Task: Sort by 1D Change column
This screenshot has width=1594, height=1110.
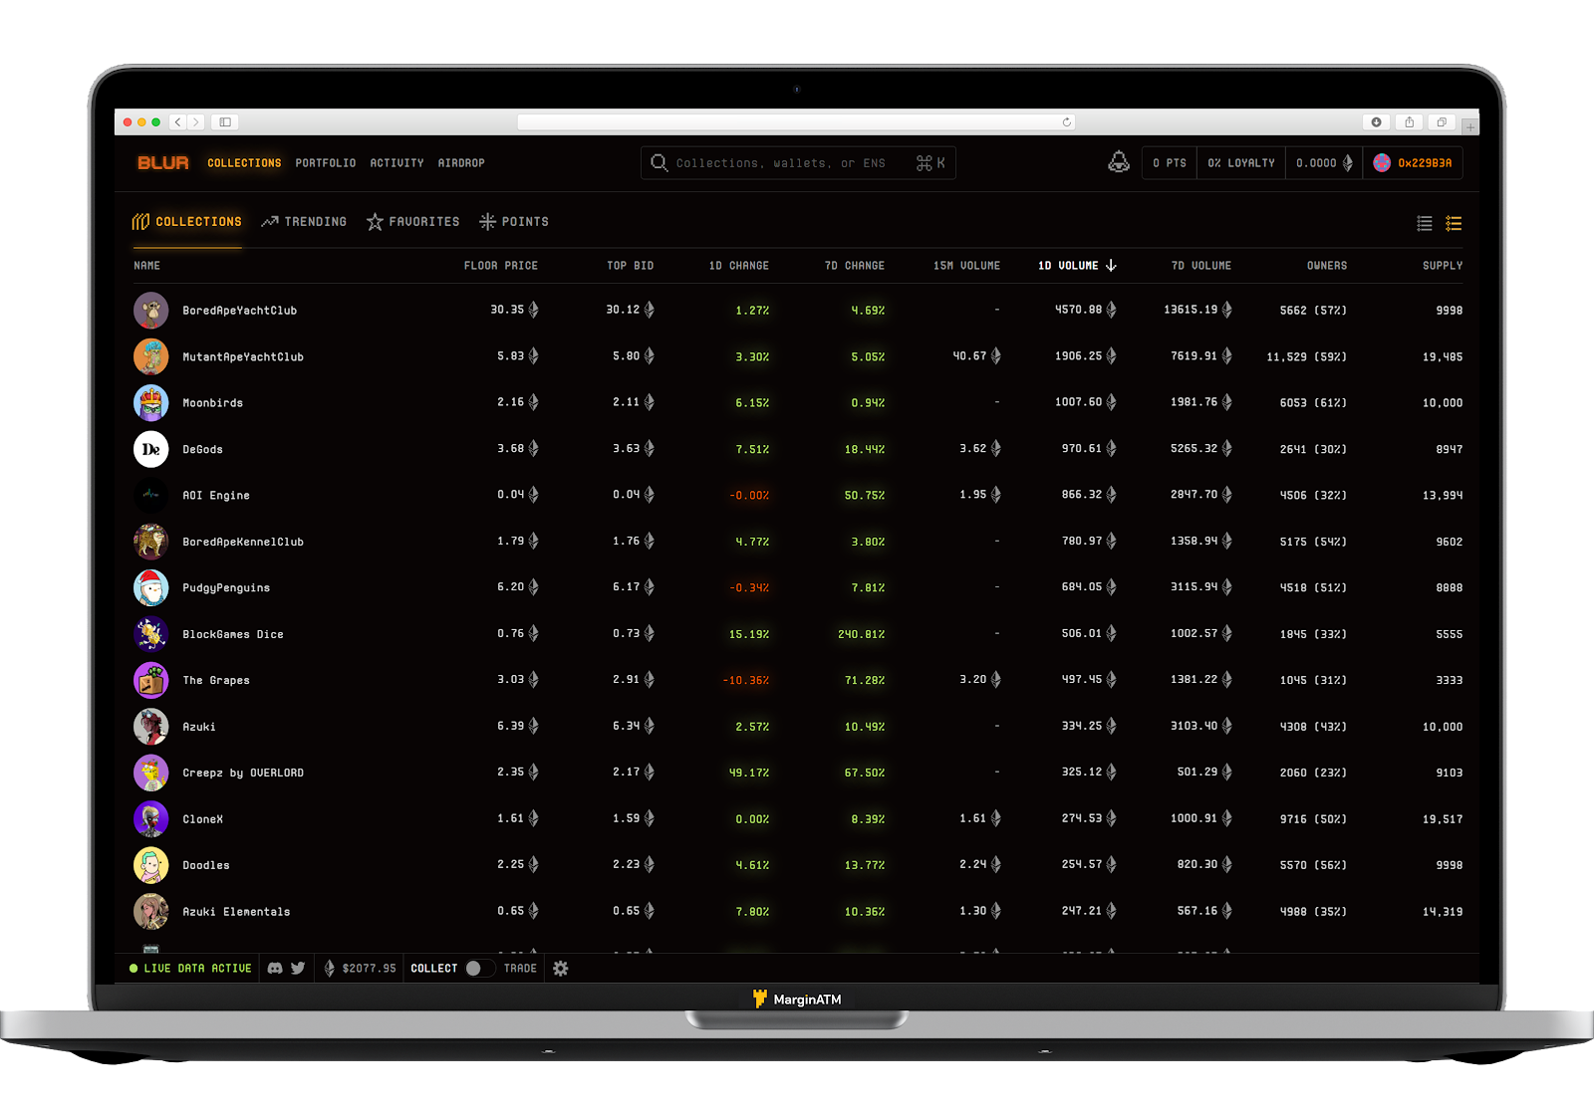Action: 738,266
